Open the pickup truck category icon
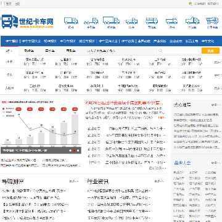 (x=131, y=22)
